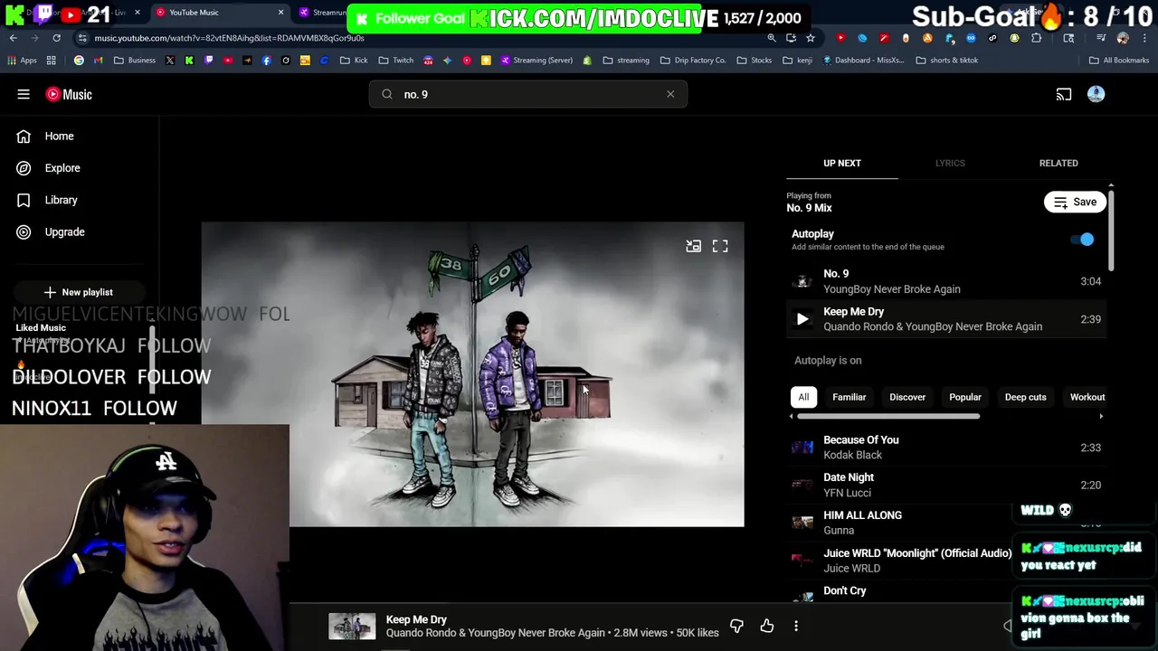Click the album artwork video thumbnail
Image resolution: width=1158 pixels, height=651 pixels.
pos(472,374)
